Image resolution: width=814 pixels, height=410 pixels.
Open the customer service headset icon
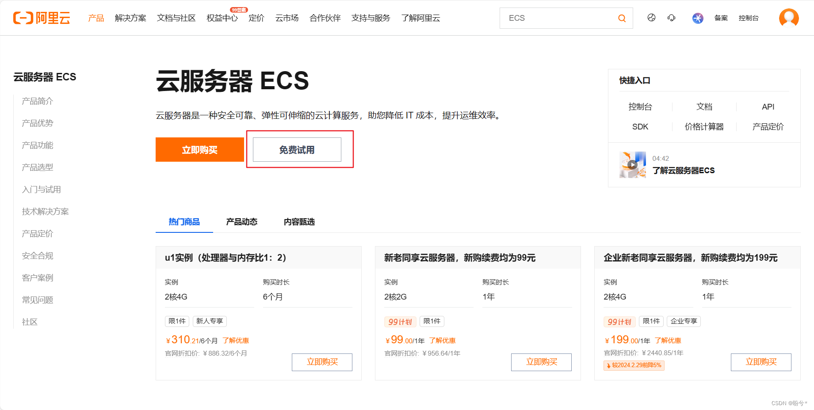[672, 18]
